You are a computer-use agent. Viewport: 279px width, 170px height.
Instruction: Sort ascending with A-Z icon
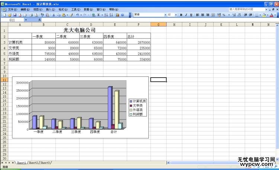[106, 15]
